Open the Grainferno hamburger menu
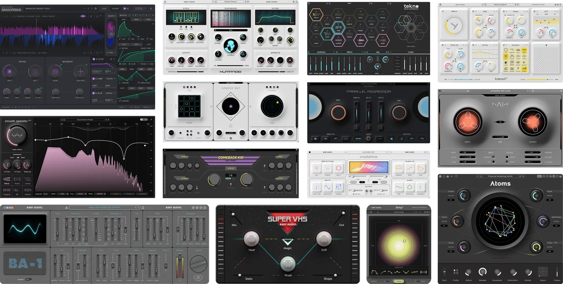This screenshot has width=563, height=284. pyautogui.click(x=151, y=8)
